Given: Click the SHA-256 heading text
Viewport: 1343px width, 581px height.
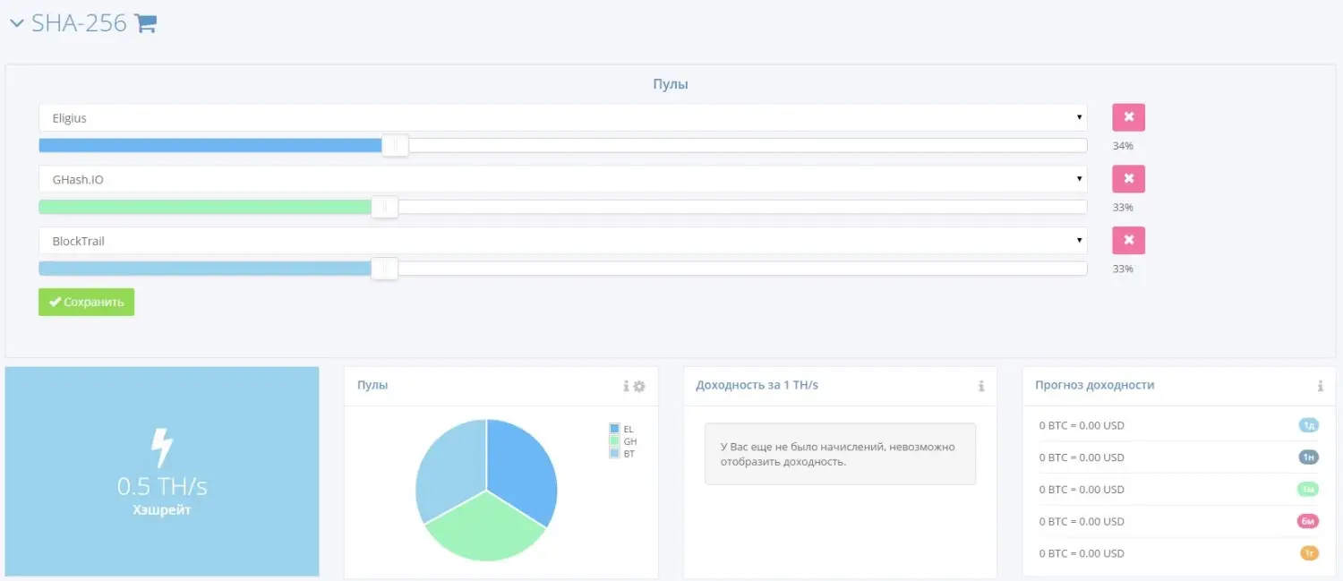Looking at the screenshot, I should click(x=79, y=23).
